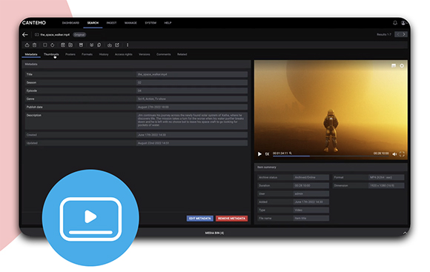Click the Edit Metadata button
The width and height of the screenshot is (430, 272).
(200, 218)
